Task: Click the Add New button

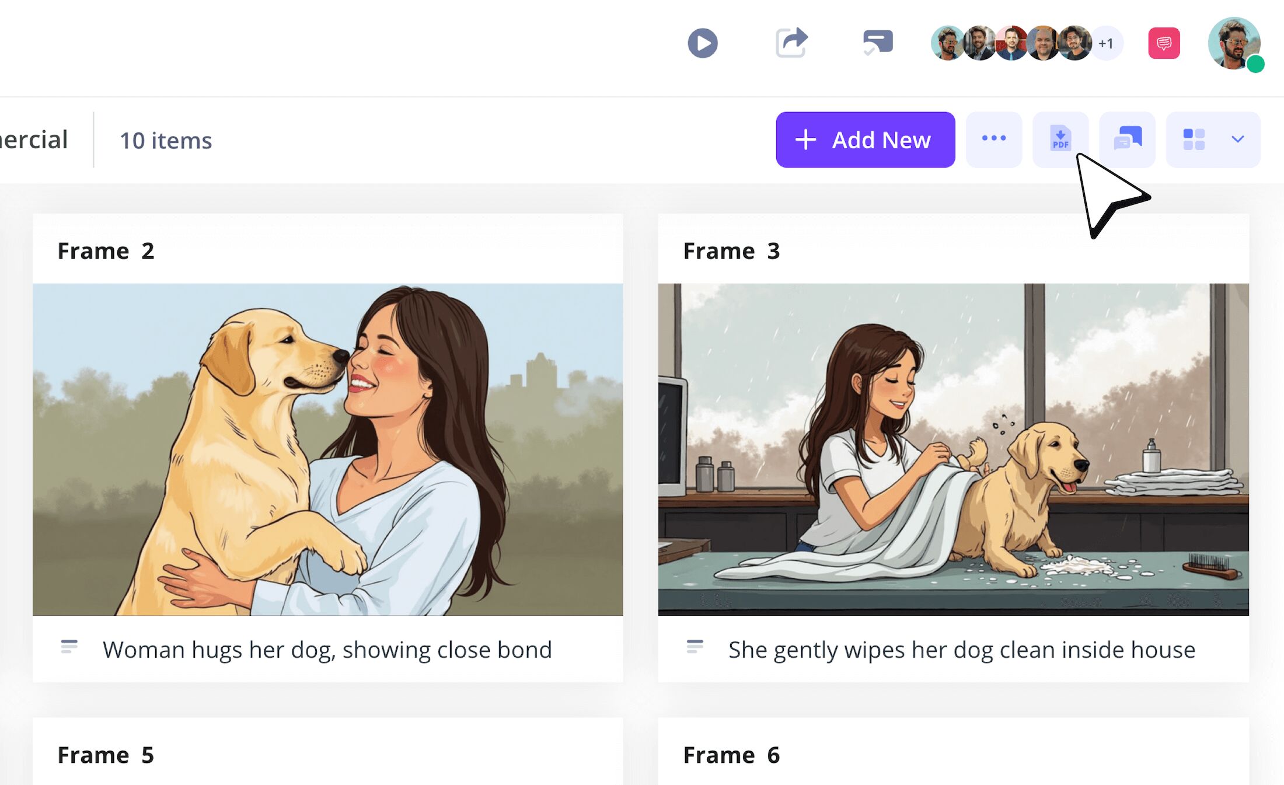Action: pyautogui.click(x=865, y=139)
